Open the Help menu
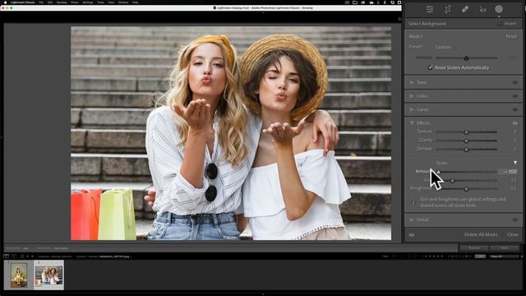The image size is (526, 296). point(135,2)
